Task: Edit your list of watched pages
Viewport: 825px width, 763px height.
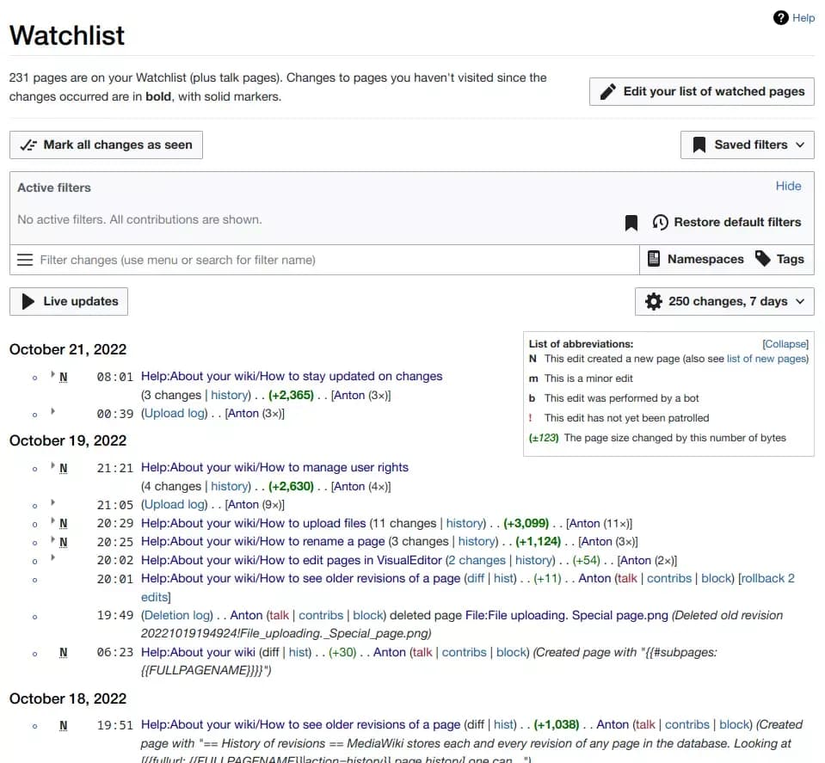Action: click(700, 90)
